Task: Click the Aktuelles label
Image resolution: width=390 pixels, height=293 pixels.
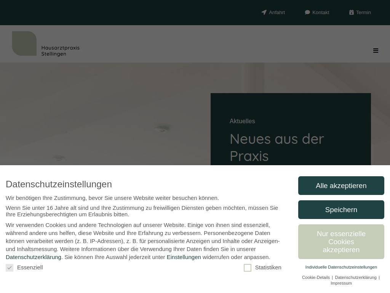Action: coord(242,121)
